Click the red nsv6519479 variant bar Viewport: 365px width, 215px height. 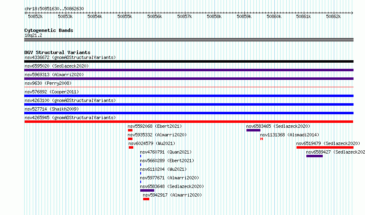(x=325, y=147)
